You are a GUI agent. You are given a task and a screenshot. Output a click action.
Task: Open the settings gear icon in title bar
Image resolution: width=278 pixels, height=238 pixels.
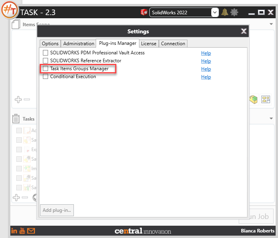234,12
